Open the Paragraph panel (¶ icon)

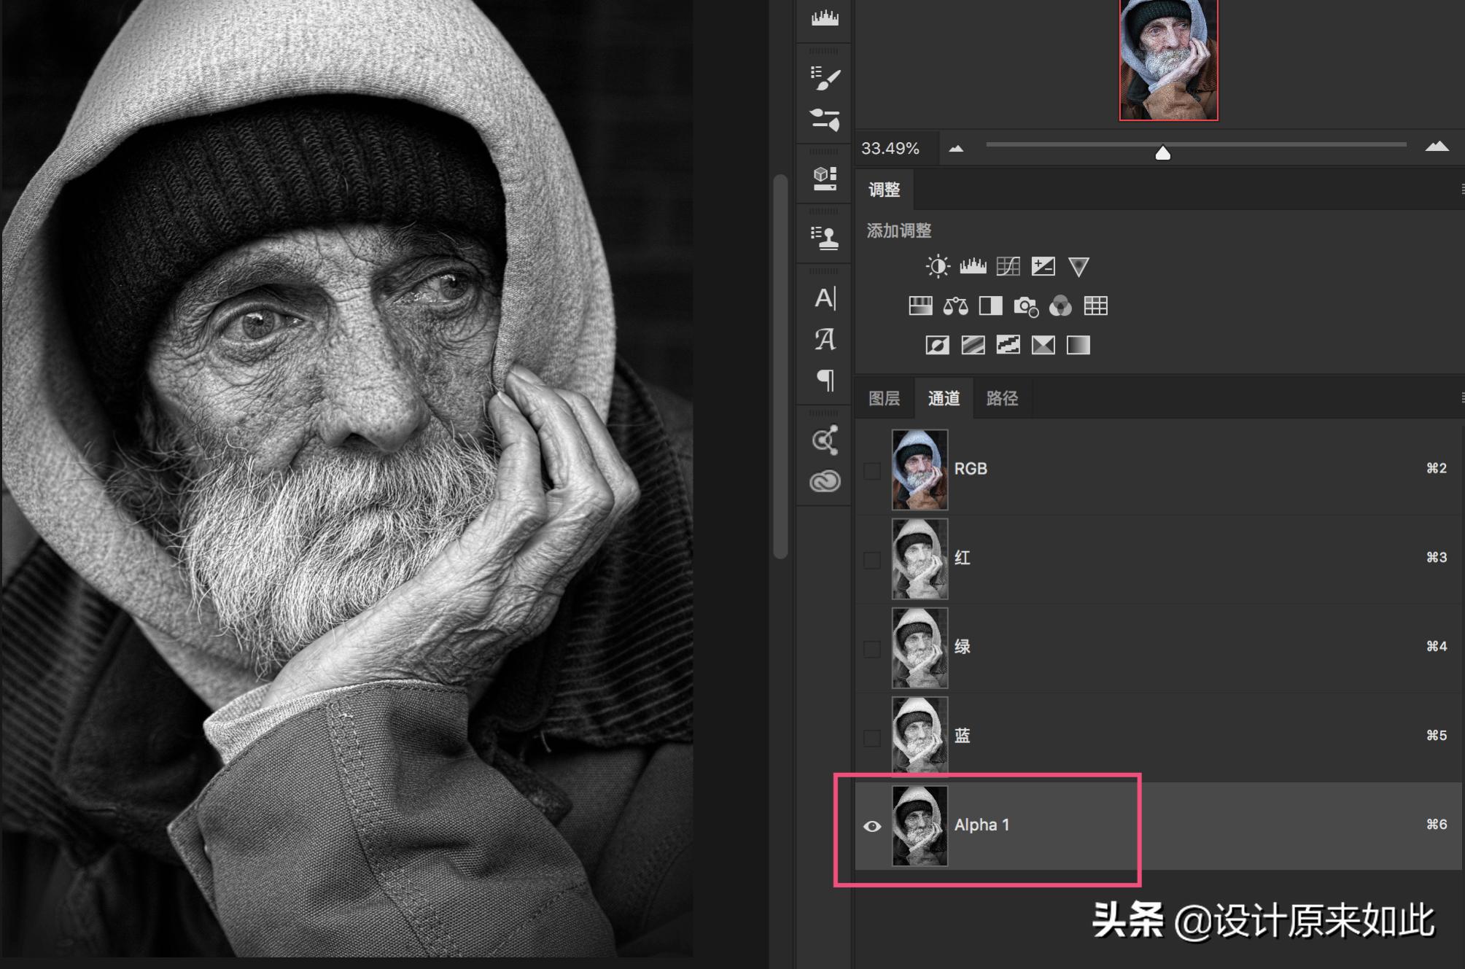pyautogui.click(x=826, y=378)
